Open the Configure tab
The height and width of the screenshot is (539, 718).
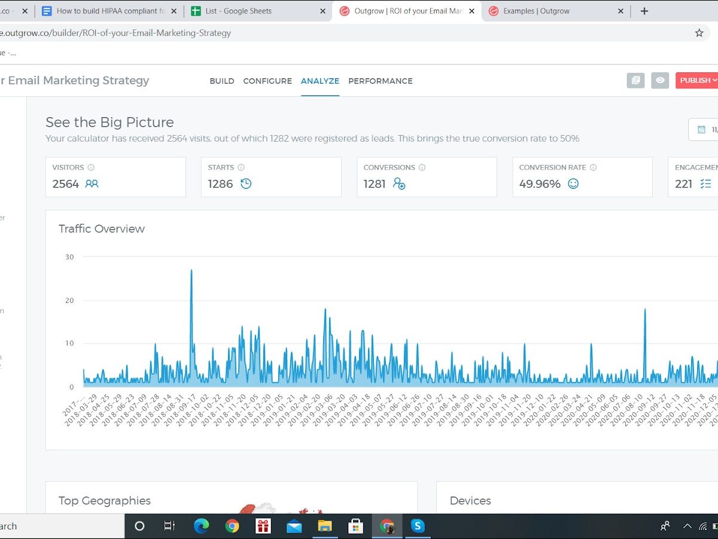tap(267, 81)
